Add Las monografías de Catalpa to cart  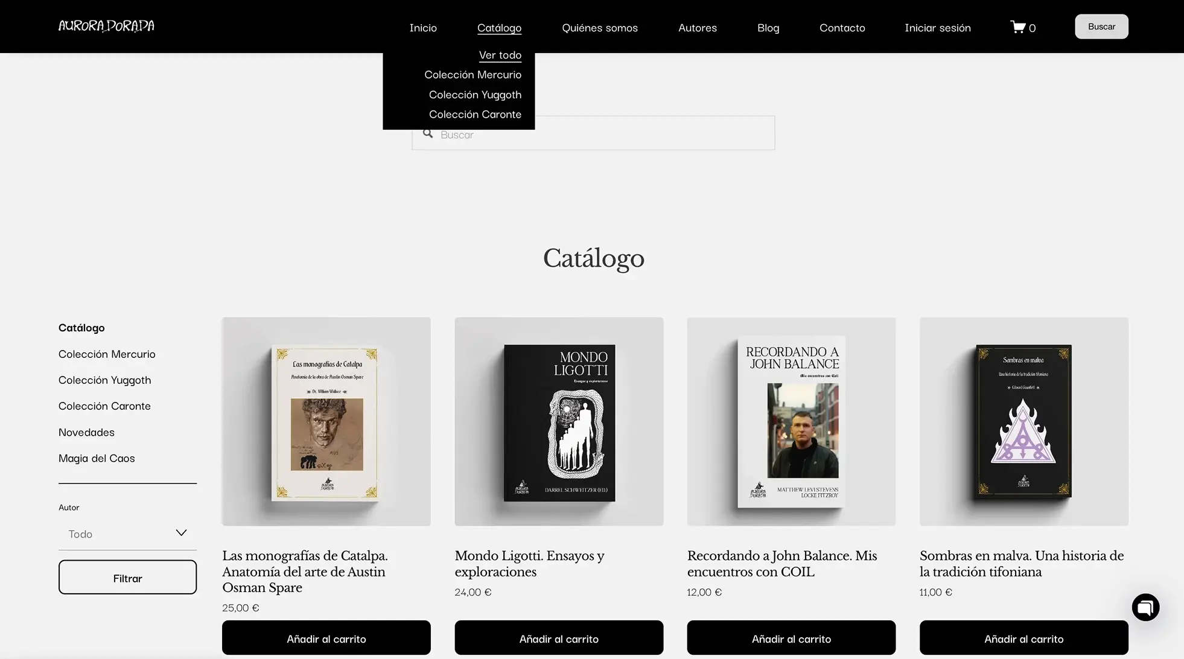pyautogui.click(x=326, y=638)
